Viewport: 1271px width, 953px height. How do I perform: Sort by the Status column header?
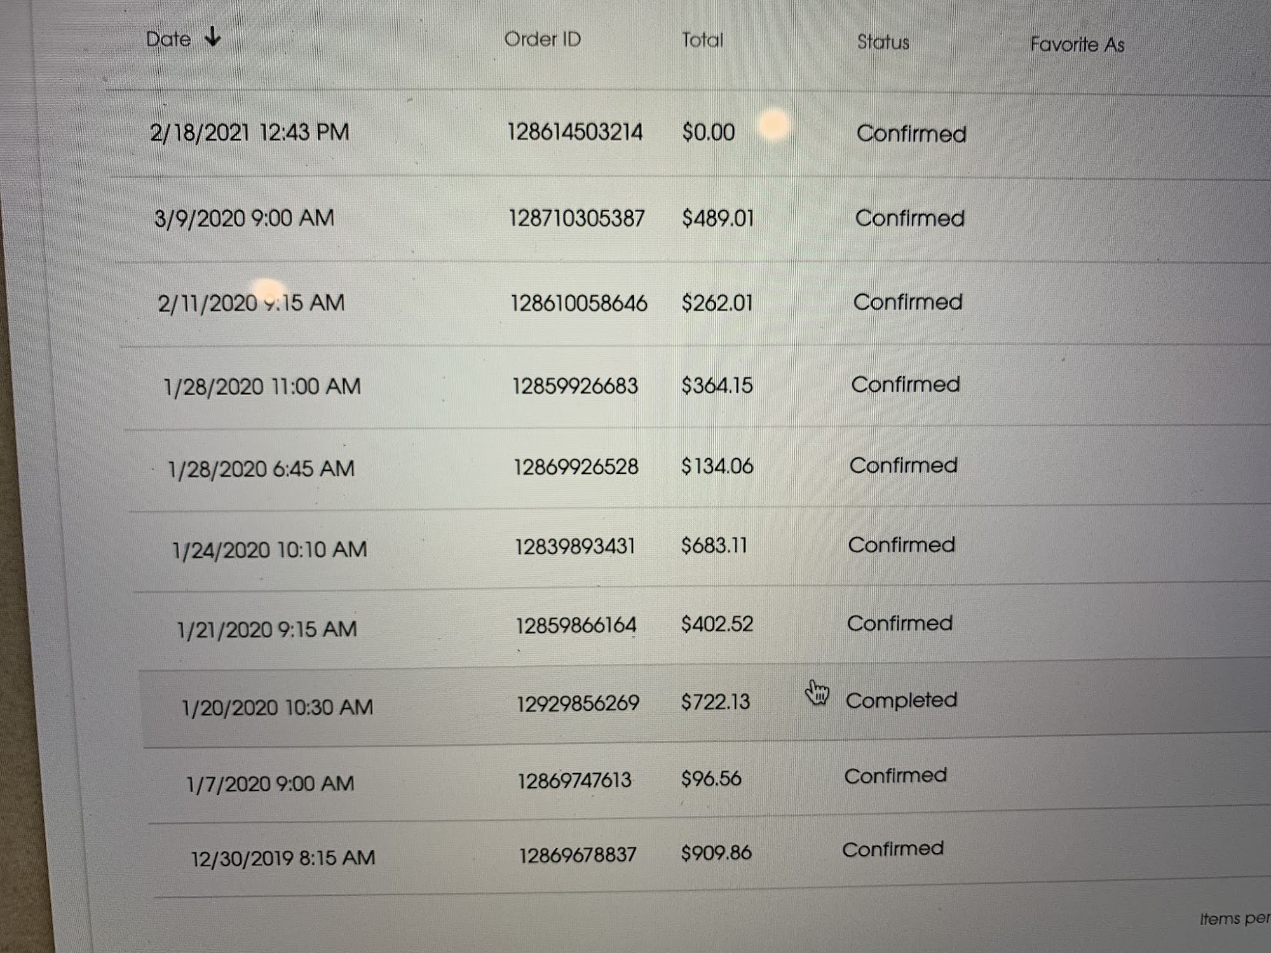(x=883, y=43)
